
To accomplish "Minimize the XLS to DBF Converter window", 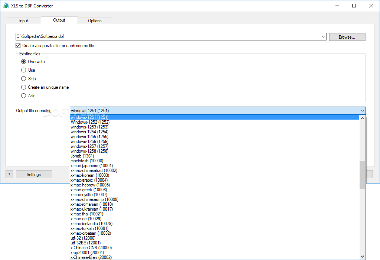I will click(x=337, y=6).
